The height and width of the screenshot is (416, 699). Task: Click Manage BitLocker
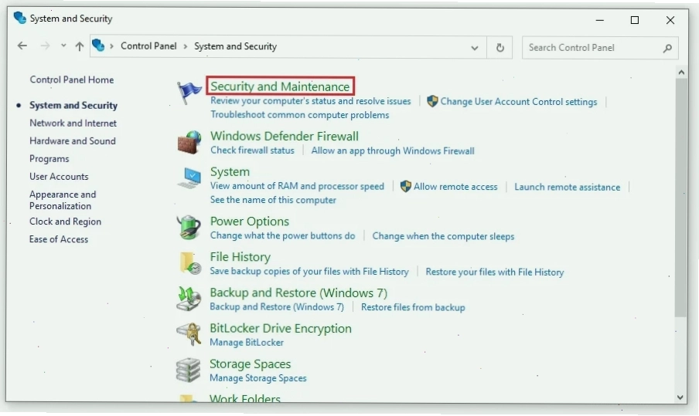(x=247, y=343)
